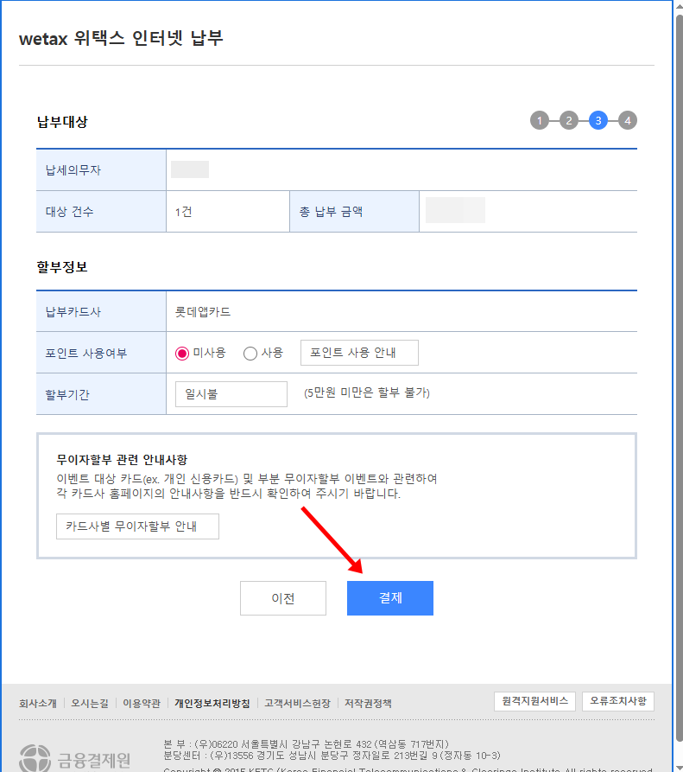
Task: Open the 저작권정책 footer link
Action: pyautogui.click(x=368, y=703)
